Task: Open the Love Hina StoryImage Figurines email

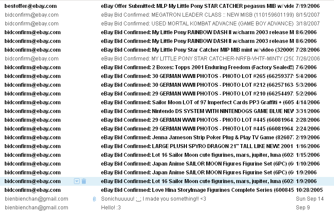Action: pyautogui.click(x=197, y=190)
